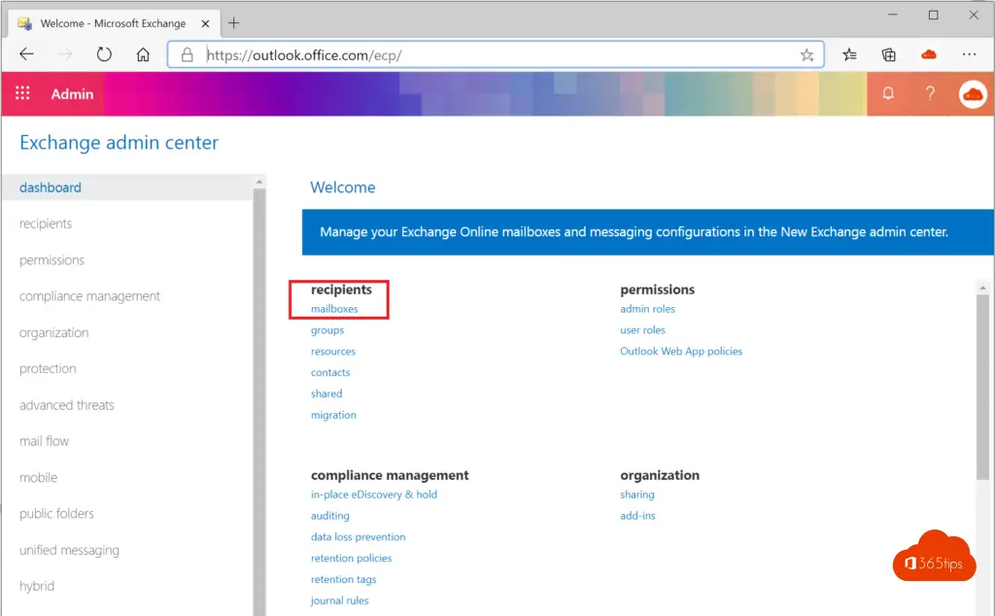995x616 pixels.
Task: Open the groups link
Action: [327, 330]
